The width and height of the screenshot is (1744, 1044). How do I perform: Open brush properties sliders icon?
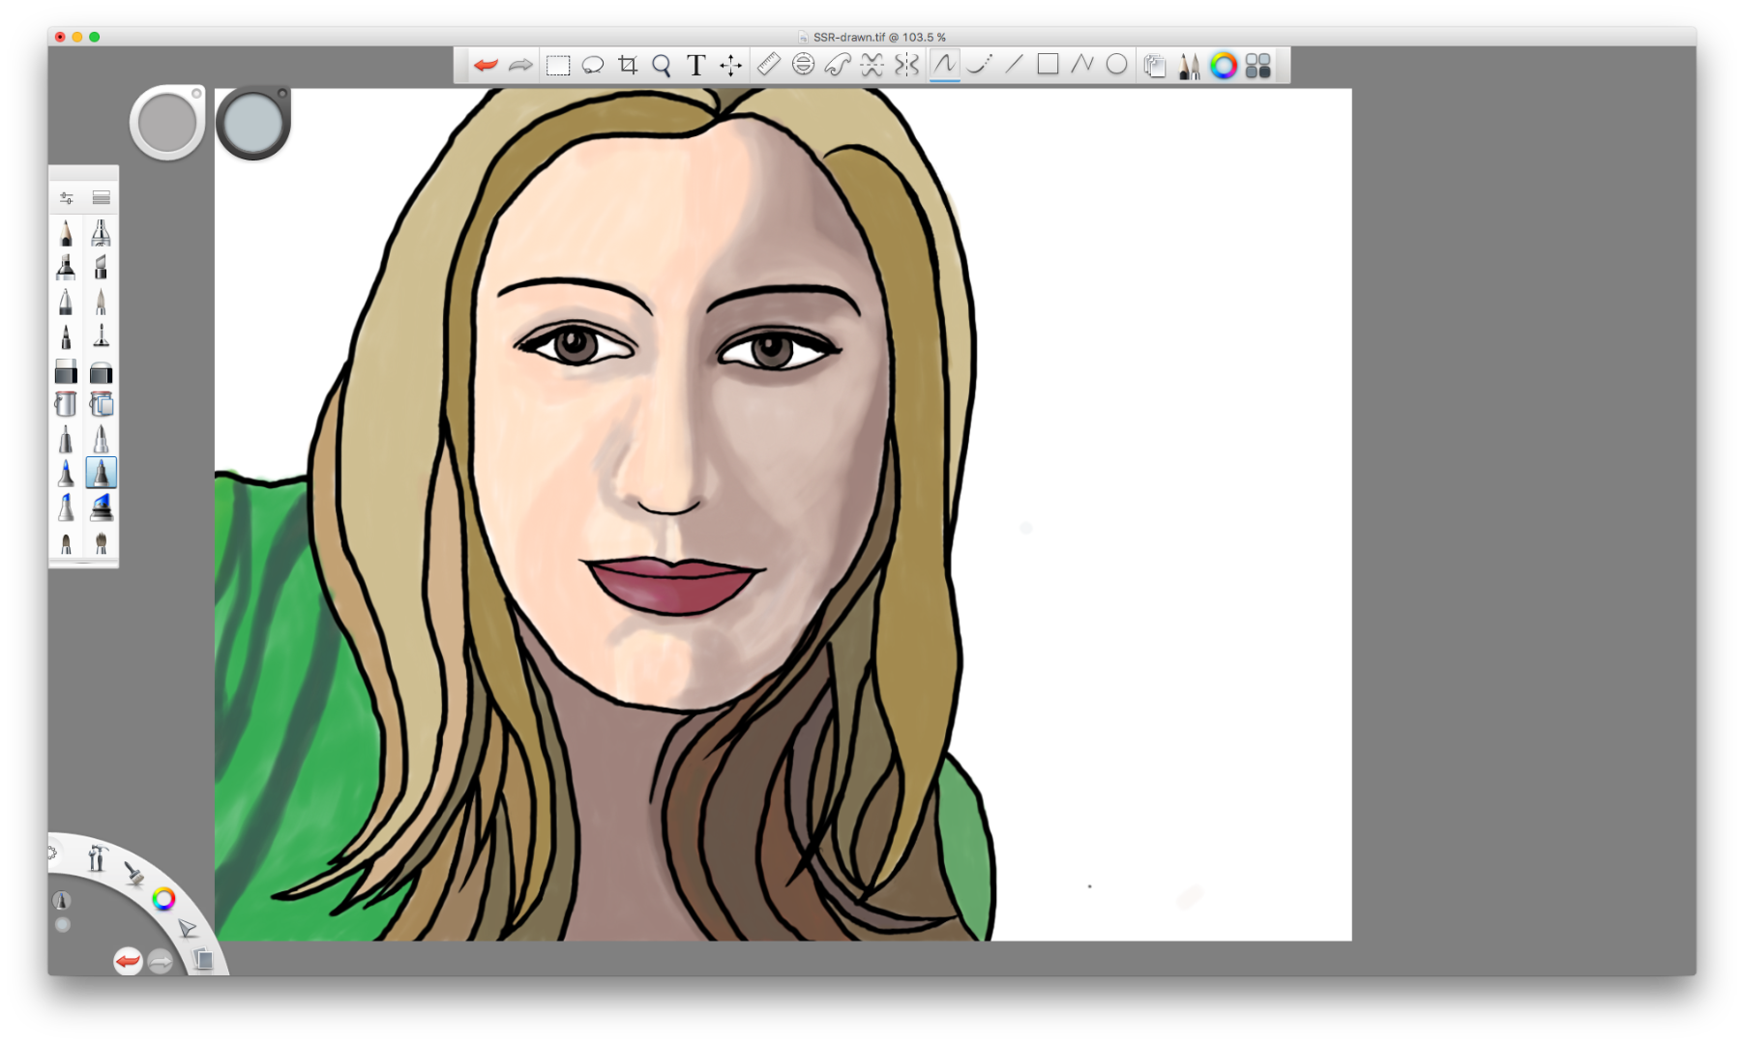pyautogui.click(x=66, y=197)
